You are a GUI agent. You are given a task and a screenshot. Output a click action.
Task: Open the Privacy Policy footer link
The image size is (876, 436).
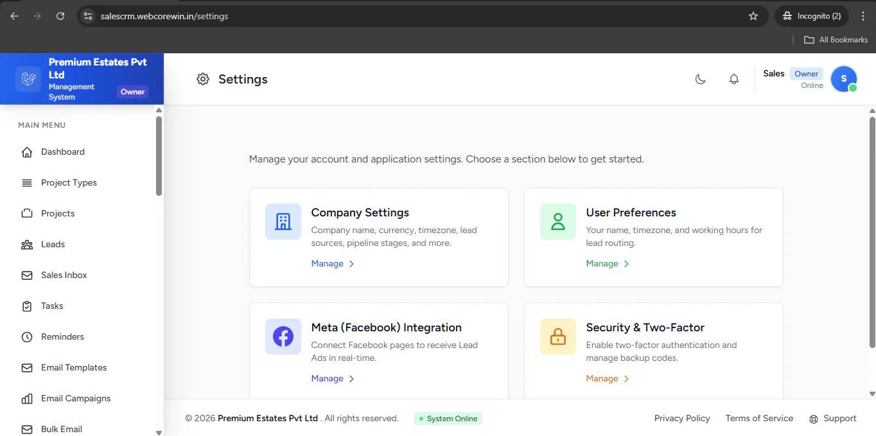pos(682,418)
